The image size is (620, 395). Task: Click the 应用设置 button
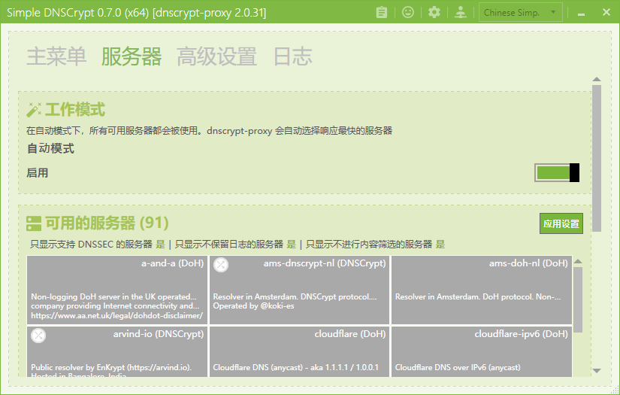[x=561, y=223]
